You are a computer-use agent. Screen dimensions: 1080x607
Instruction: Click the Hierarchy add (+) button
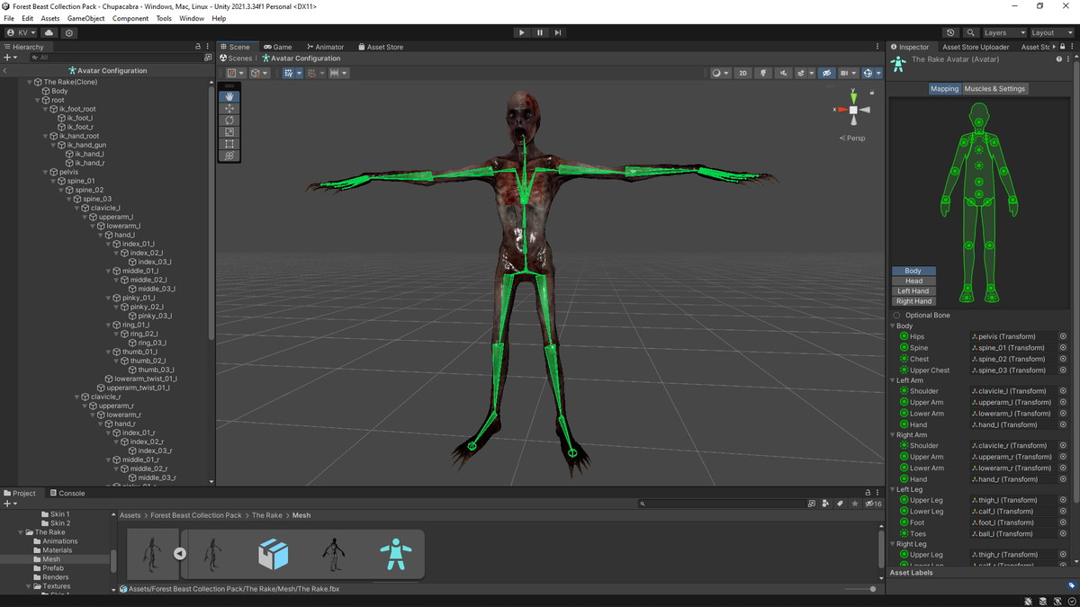click(11, 58)
